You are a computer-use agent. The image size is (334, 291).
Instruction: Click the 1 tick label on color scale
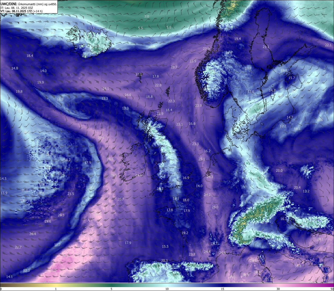56,289
